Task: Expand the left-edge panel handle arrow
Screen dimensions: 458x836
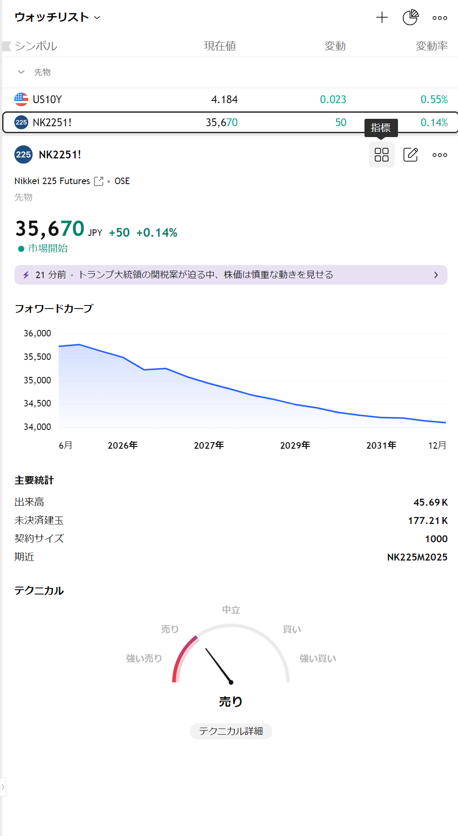Action: [3, 787]
